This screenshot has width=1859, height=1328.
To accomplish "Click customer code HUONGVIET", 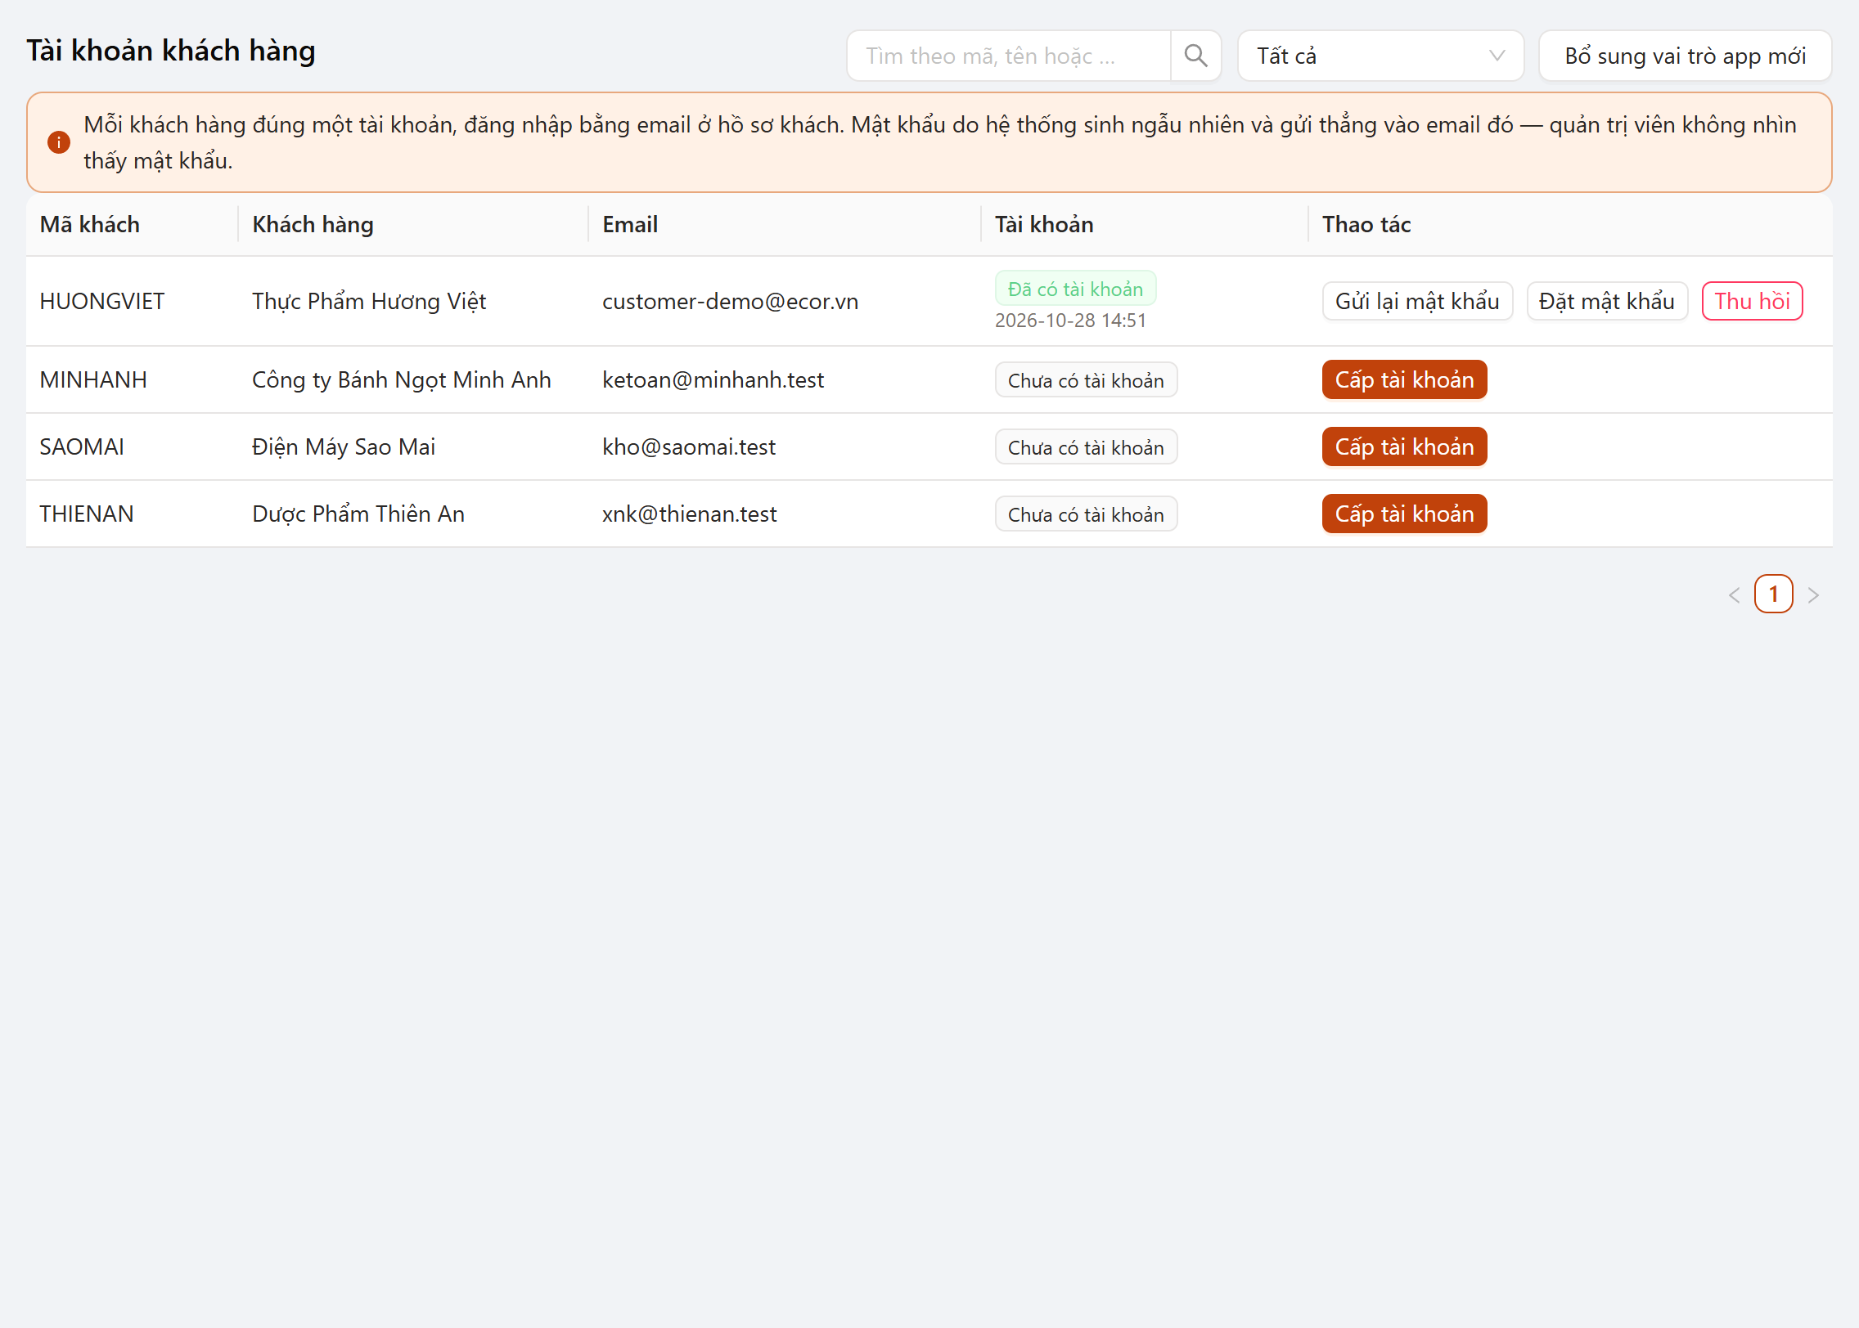I will pos(101,301).
